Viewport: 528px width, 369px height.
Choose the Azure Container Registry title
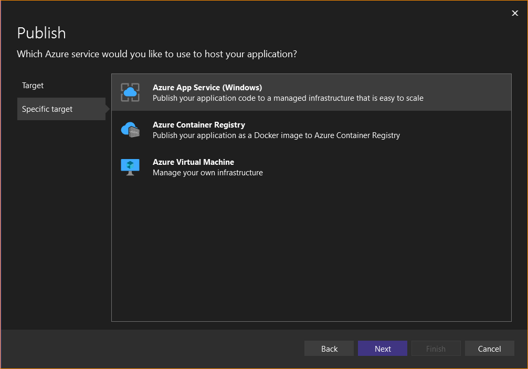pyautogui.click(x=198, y=125)
